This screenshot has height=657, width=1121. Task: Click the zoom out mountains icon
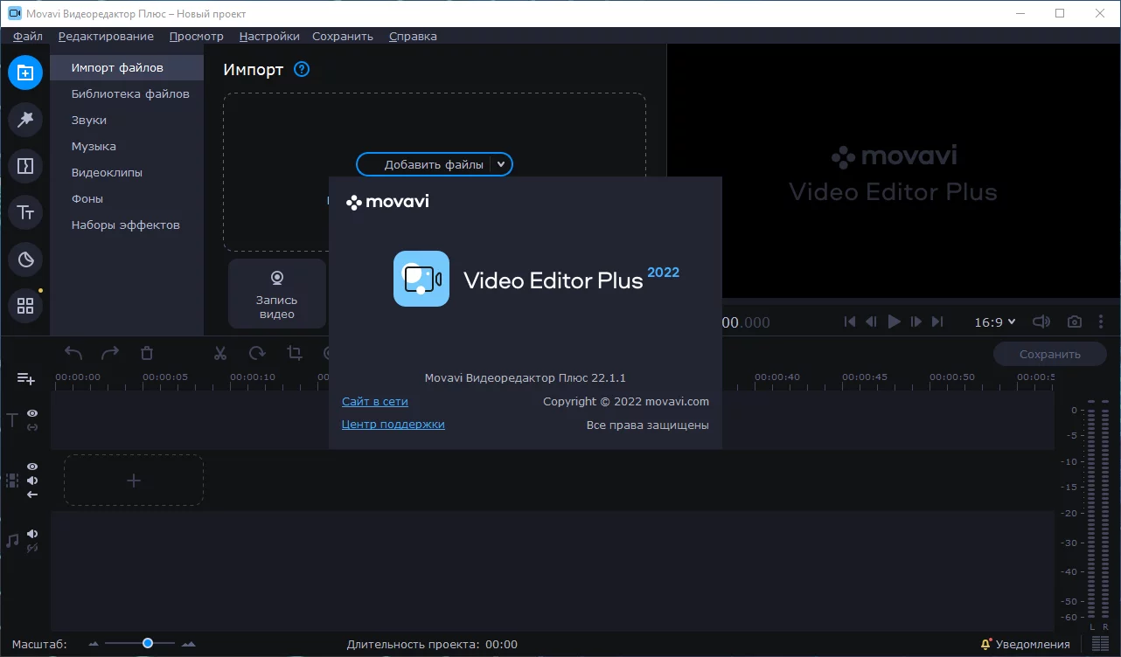[x=95, y=644]
